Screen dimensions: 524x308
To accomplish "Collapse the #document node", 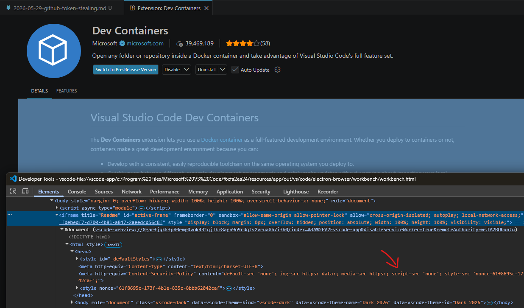I will 62,230.
